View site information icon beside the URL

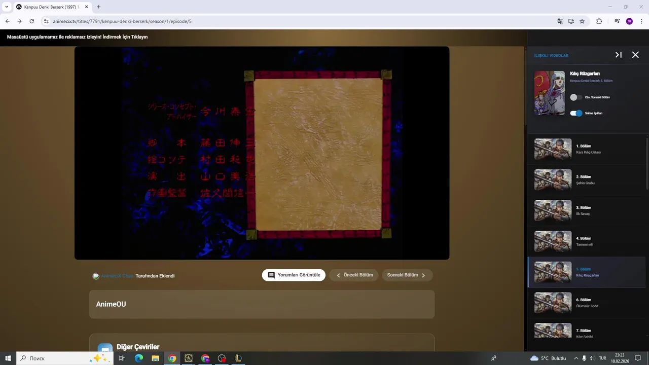pos(46,21)
